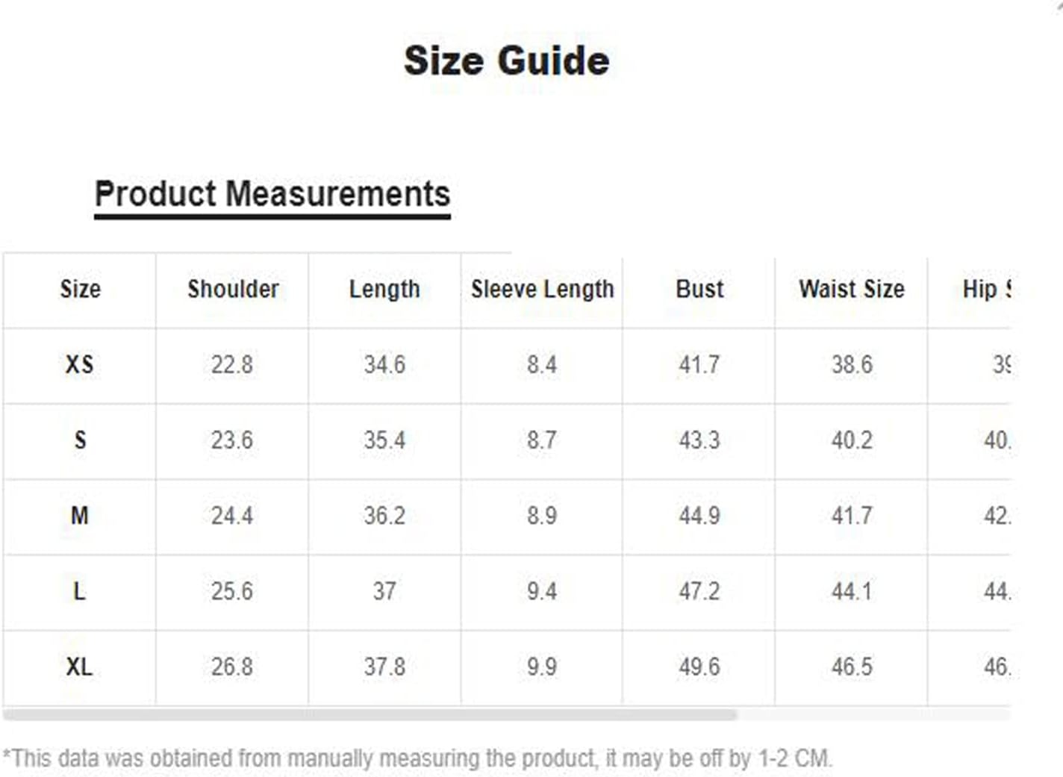Select the S size row label
This screenshot has width=1063, height=777.
(80, 440)
